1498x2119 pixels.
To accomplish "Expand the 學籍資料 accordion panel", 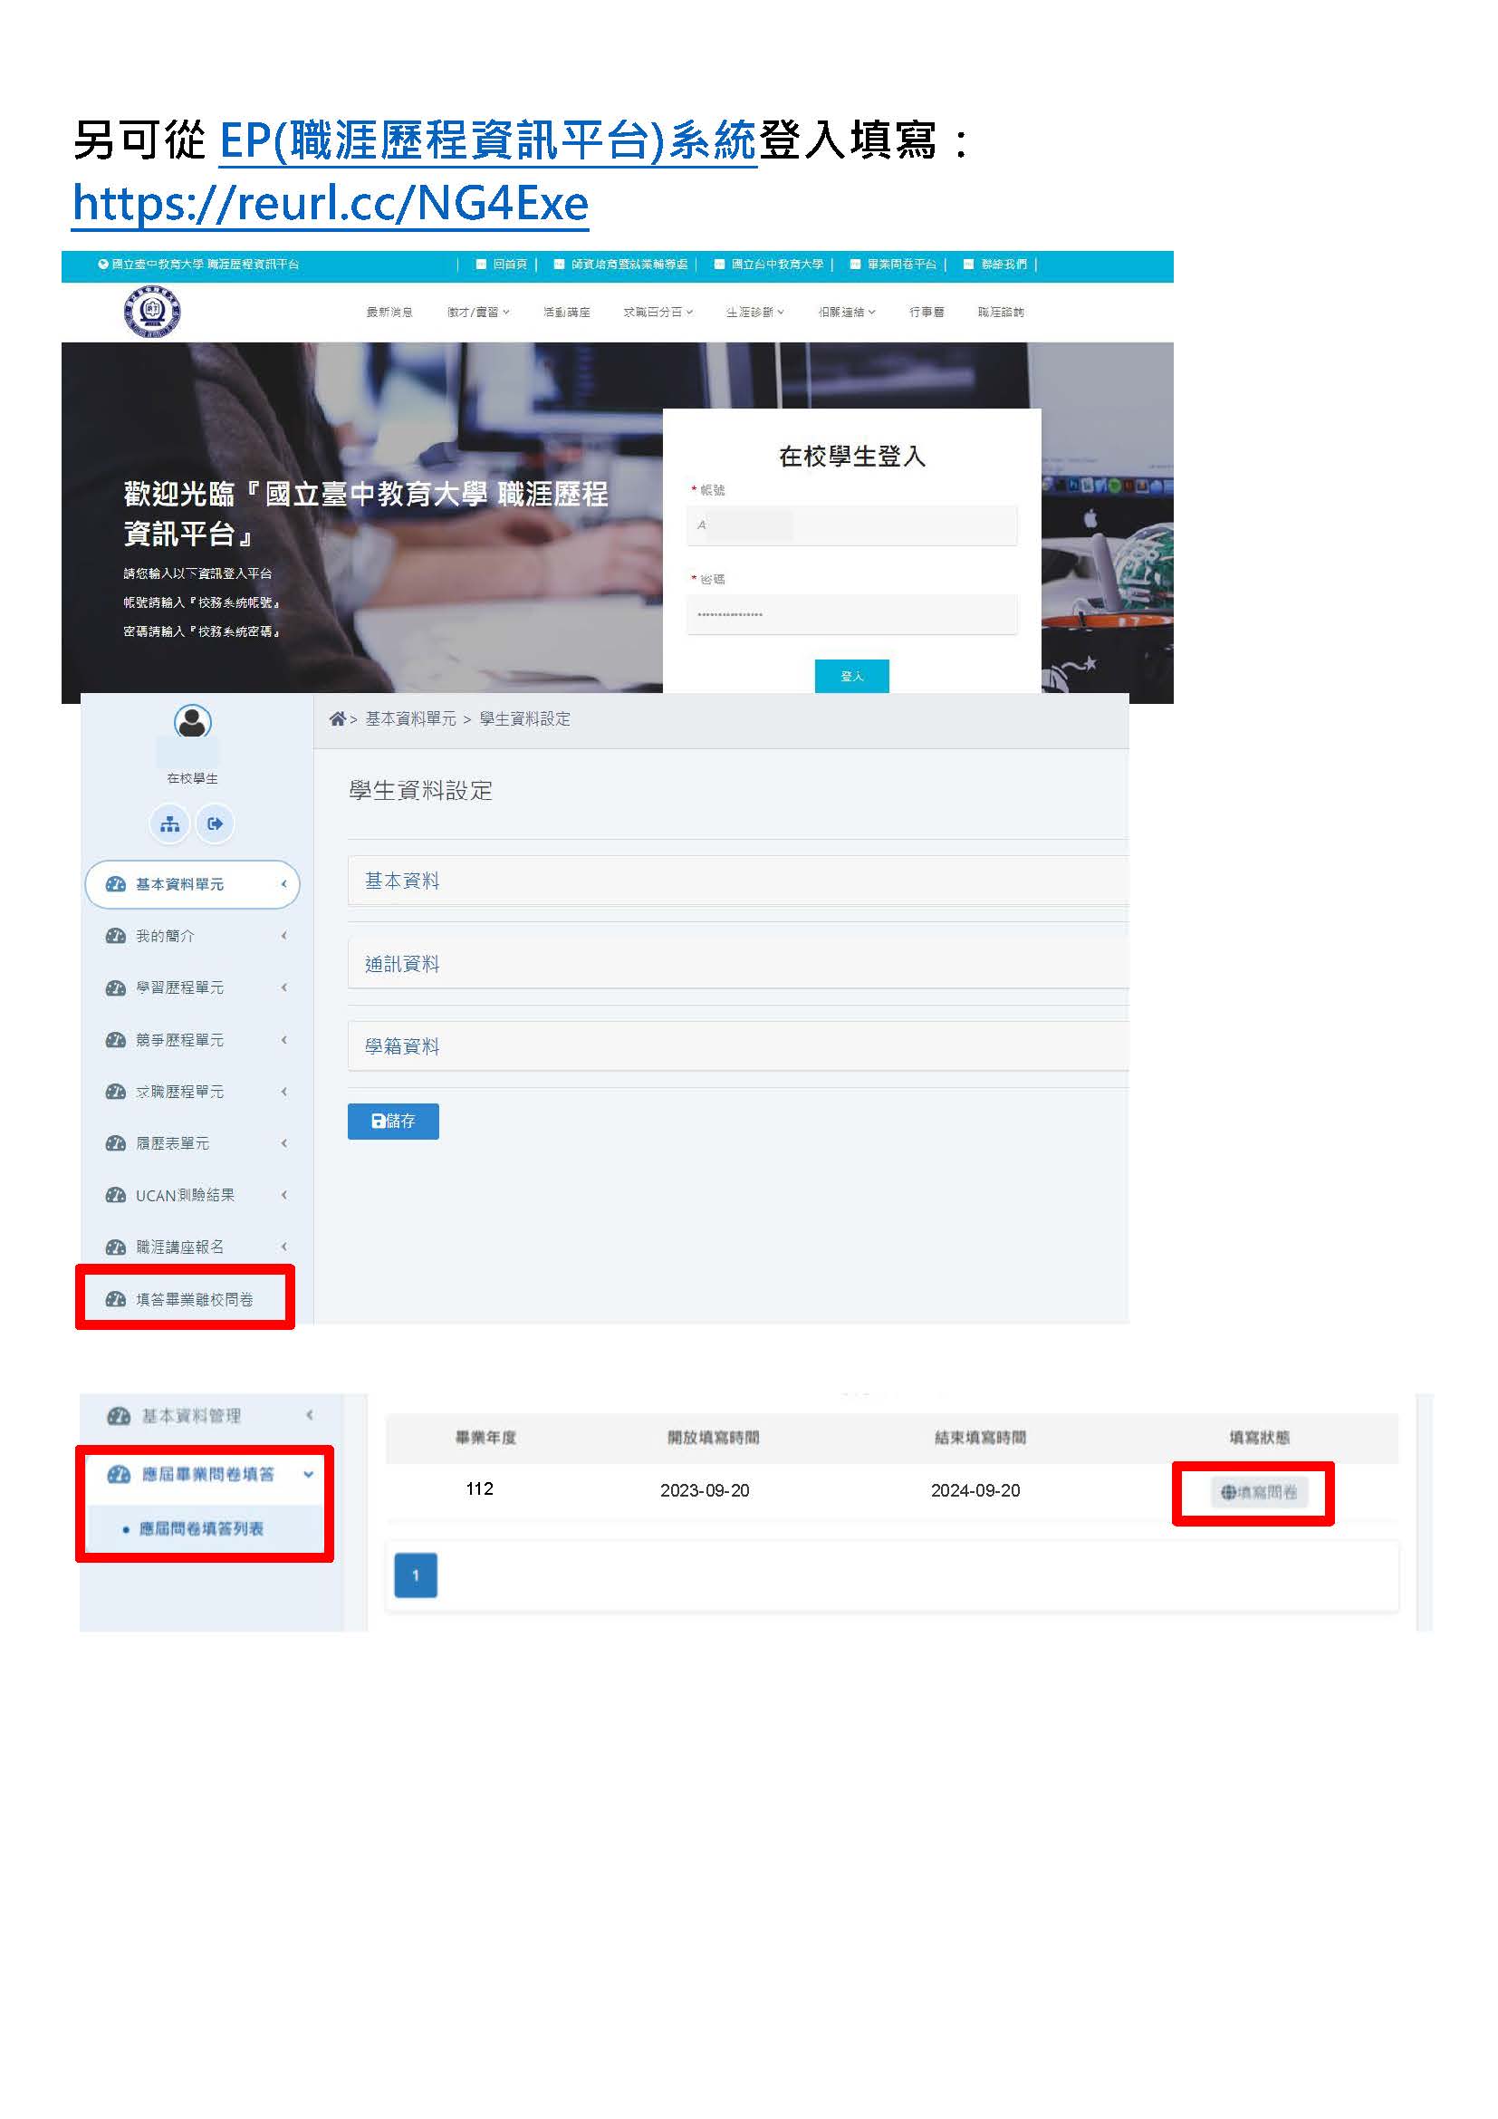I will pyautogui.click(x=738, y=1045).
